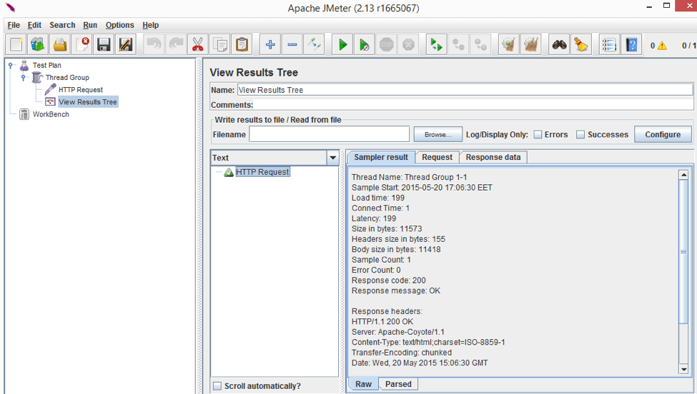The width and height of the screenshot is (697, 394).
Task: Click the Comments input field
Action: tap(473, 105)
